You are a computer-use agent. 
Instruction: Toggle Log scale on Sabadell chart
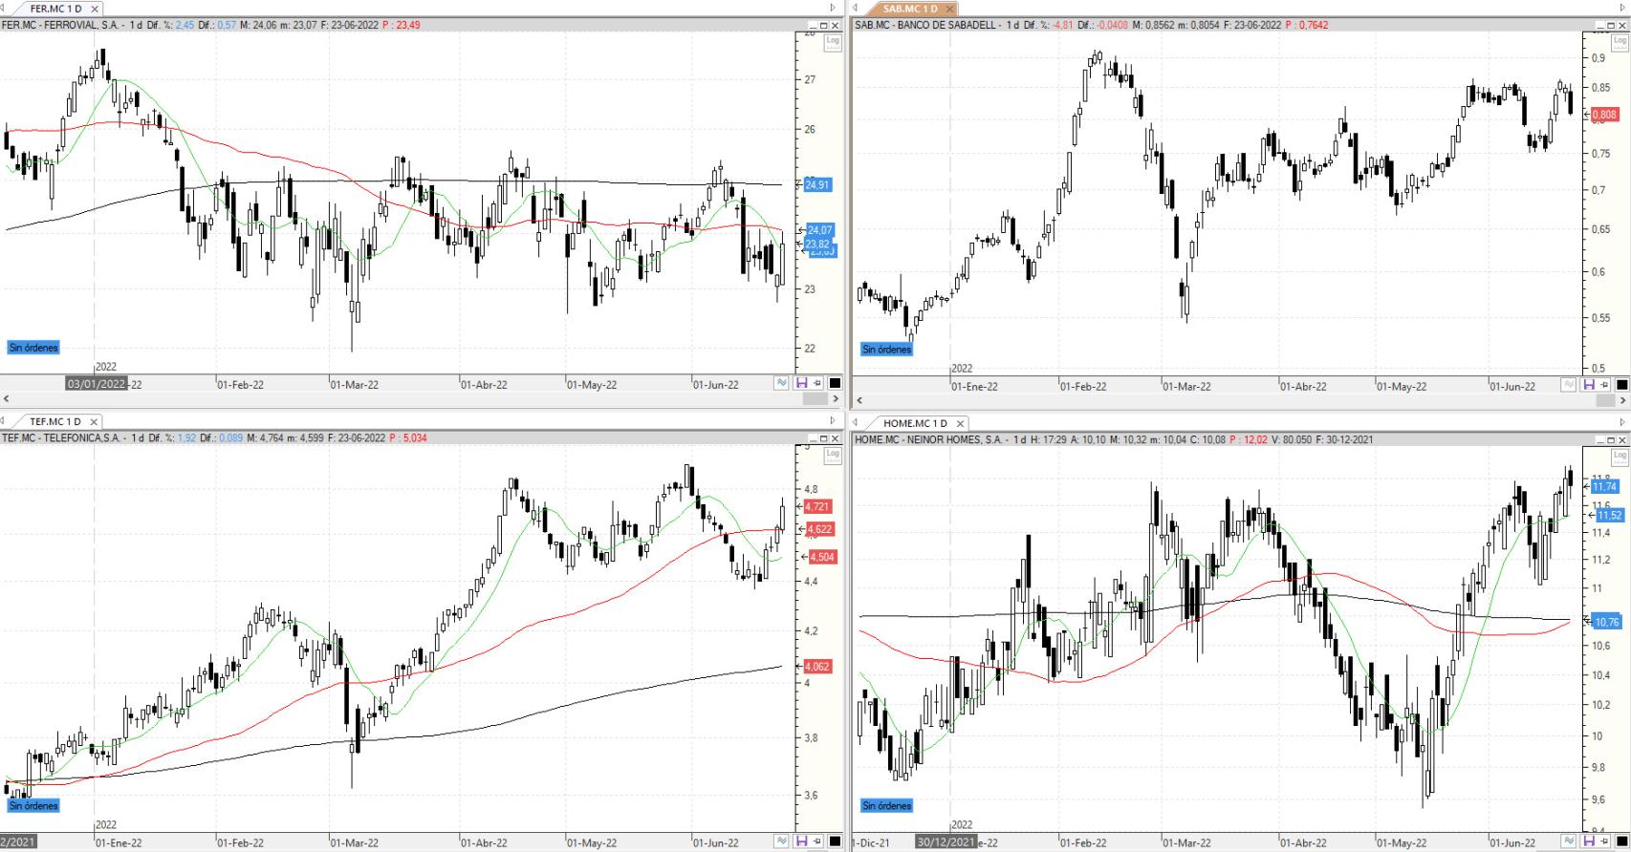(x=1620, y=42)
